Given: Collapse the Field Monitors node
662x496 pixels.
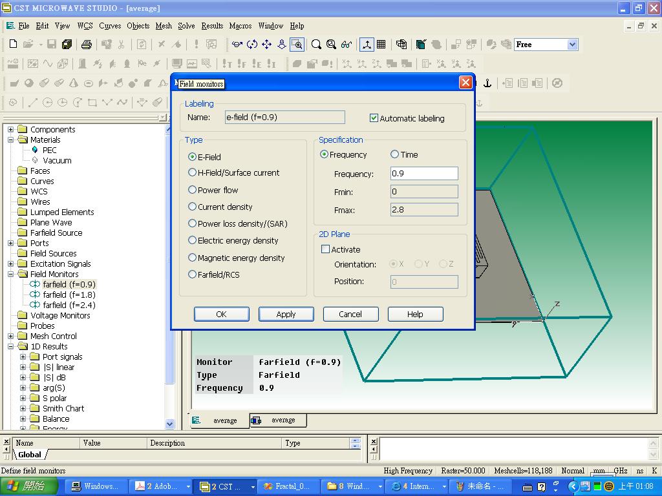Looking at the screenshot, I should [x=10, y=274].
